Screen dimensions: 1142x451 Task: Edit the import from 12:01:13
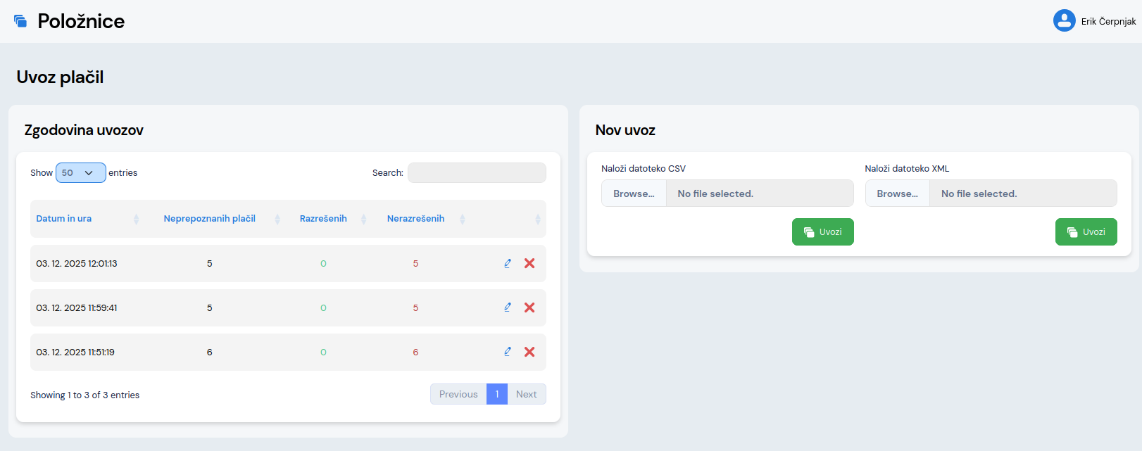pos(508,263)
